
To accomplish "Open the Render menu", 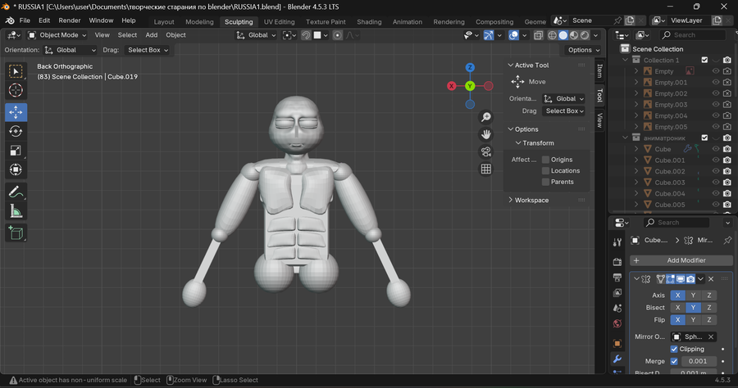I will pyautogui.click(x=70, y=20).
